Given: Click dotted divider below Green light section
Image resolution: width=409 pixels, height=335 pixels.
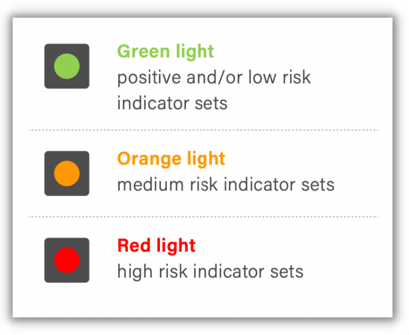Looking at the screenshot, I should click(x=203, y=130).
